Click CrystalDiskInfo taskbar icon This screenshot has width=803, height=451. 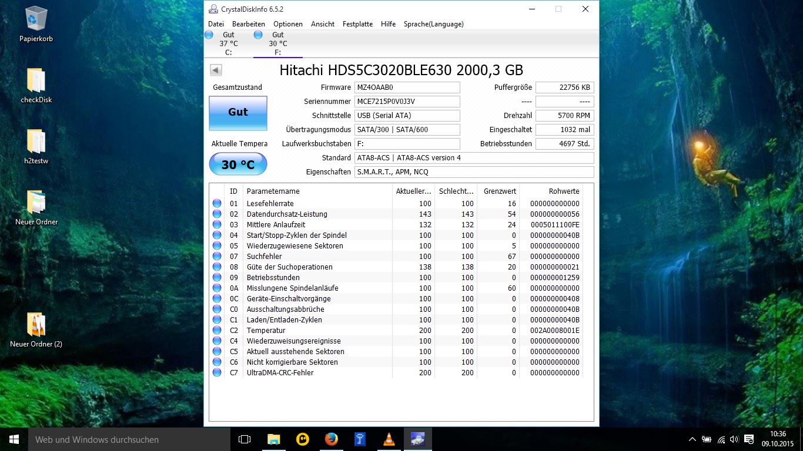pyautogui.click(x=418, y=439)
